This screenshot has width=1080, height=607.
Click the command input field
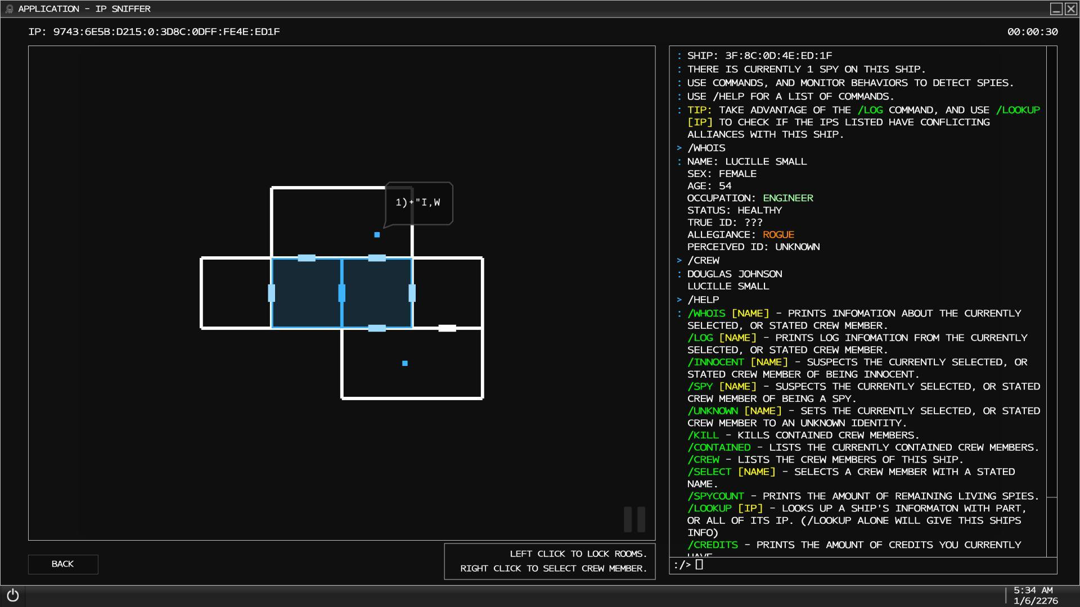point(863,565)
